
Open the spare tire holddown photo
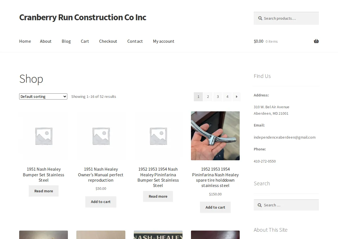coord(215,136)
